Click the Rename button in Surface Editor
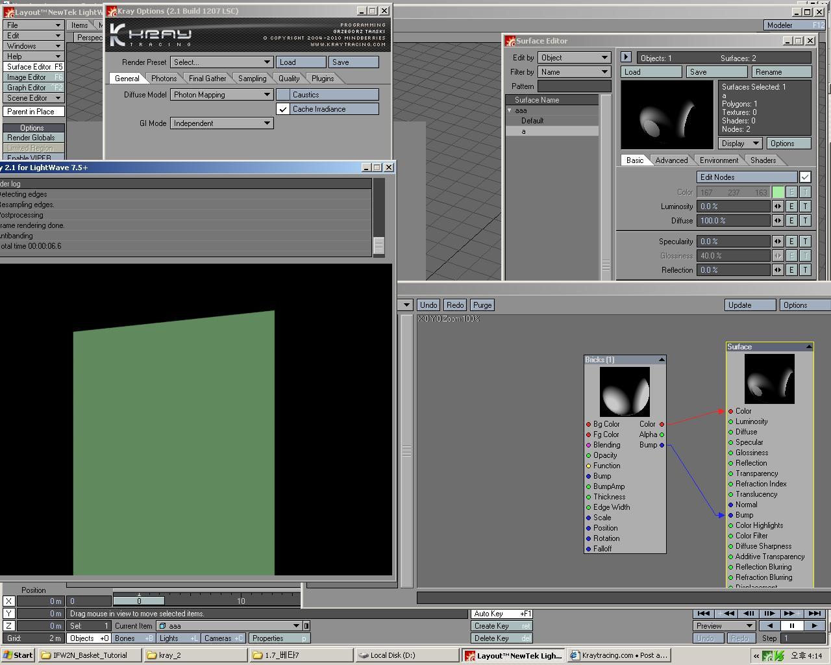The height and width of the screenshot is (665, 831). point(781,72)
